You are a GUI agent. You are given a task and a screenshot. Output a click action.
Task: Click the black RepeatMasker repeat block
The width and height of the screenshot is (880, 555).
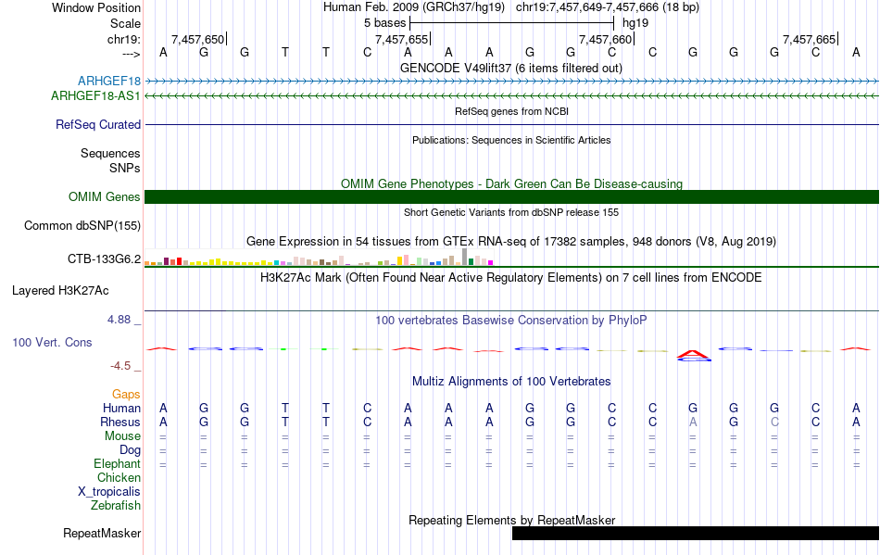pyautogui.click(x=696, y=533)
